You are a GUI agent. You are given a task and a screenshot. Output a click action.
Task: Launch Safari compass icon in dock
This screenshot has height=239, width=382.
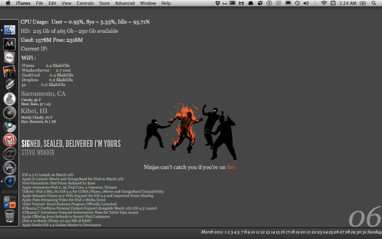click(x=10, y=113)
